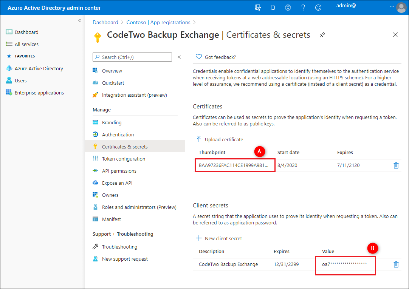Screen dimensions: 409x289
Task: Open Authentication menu item
Action: [x=118, y=135]
